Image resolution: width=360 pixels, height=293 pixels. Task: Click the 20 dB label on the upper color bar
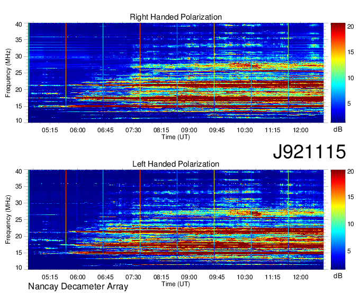(350, 27)
